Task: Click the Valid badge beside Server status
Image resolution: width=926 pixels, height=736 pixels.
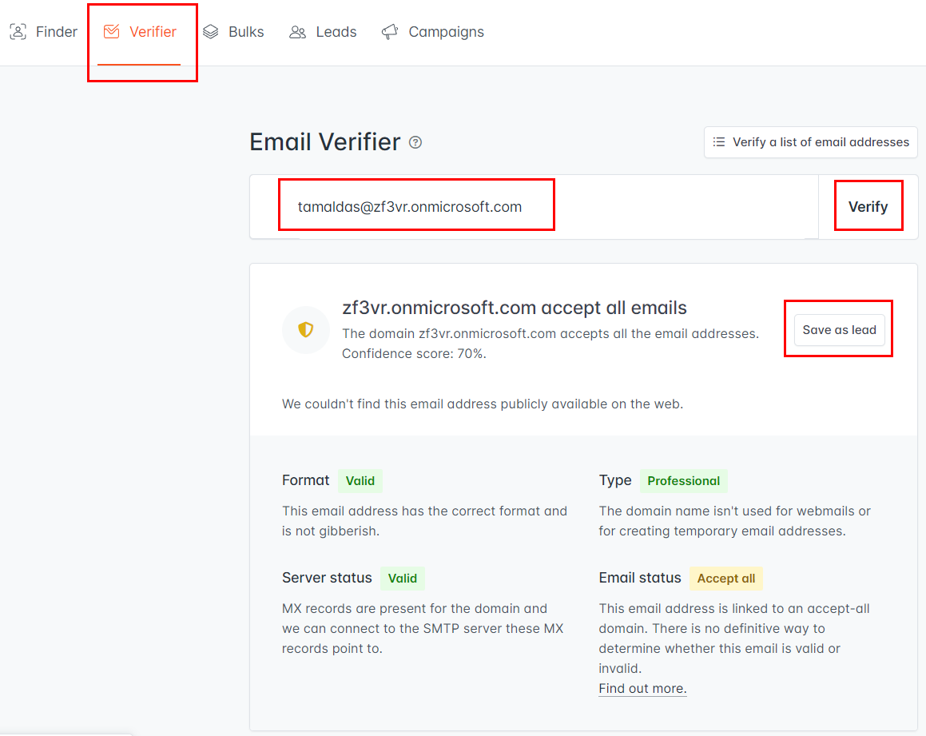Action: pos(403,578)
